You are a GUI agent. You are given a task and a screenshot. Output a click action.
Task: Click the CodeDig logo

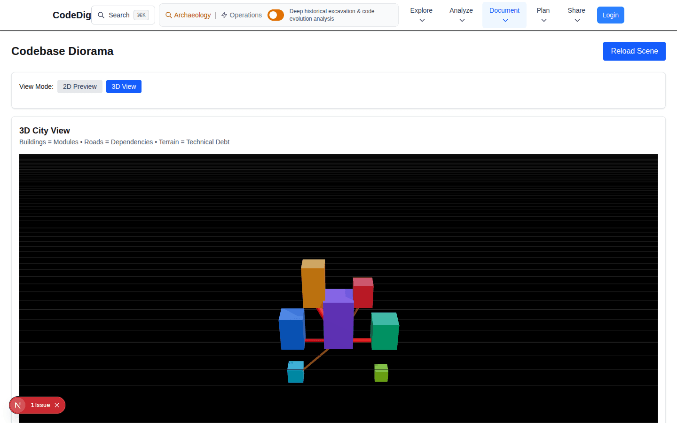coord(71,15)
